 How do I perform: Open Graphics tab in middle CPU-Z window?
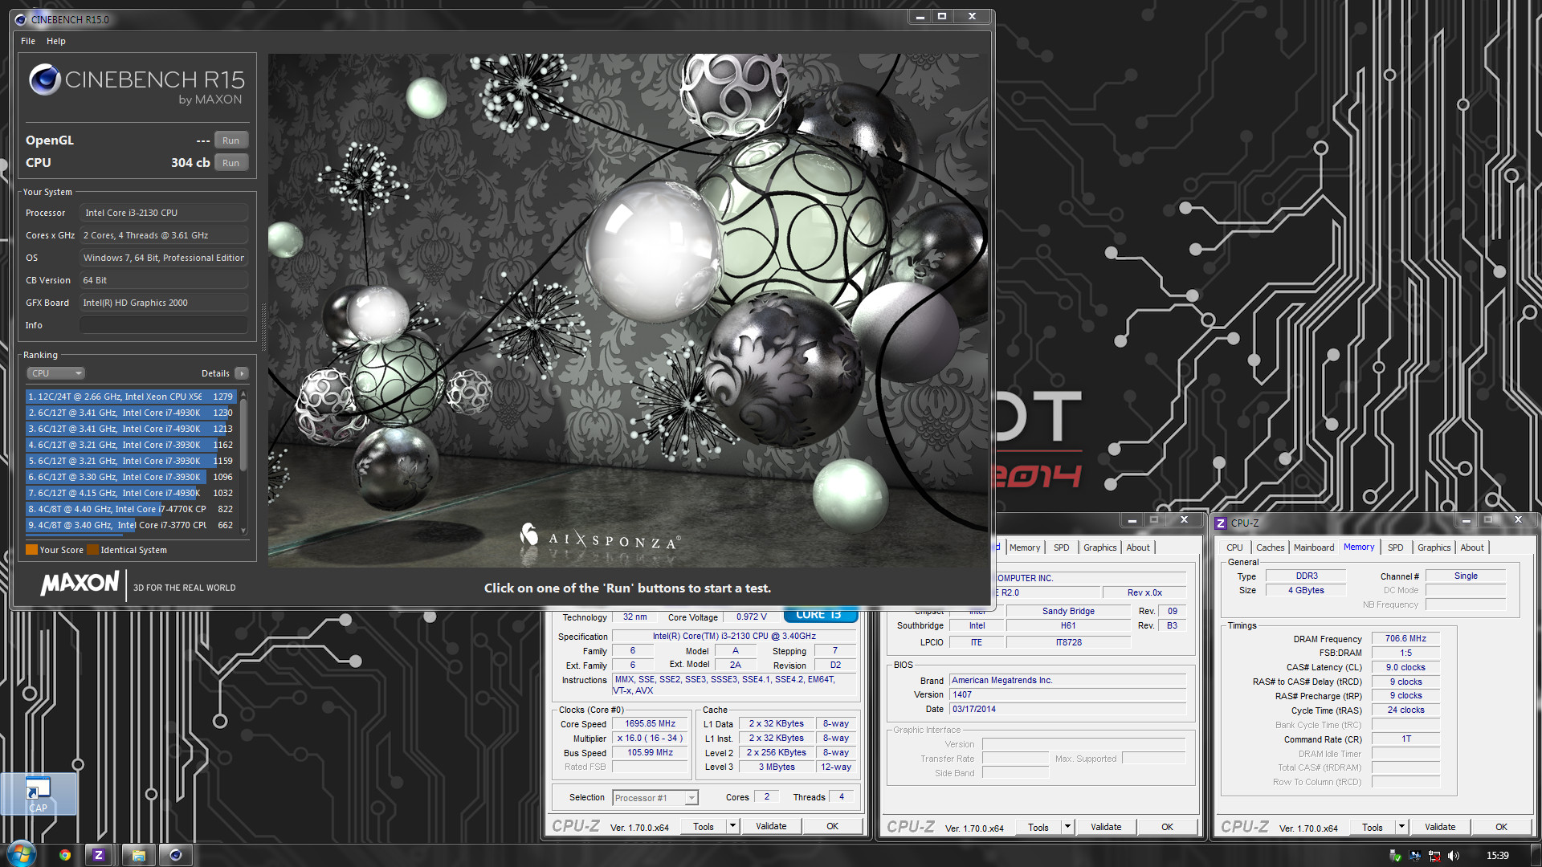[x=1099, y=547]
